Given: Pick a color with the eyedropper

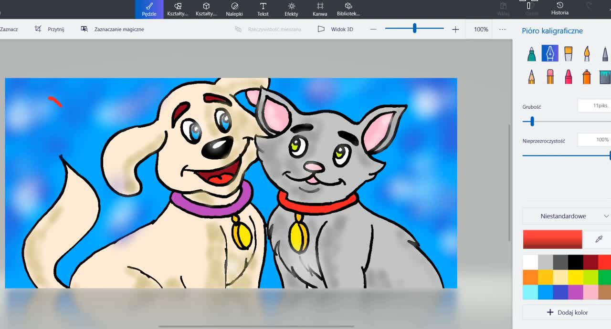Looking at the screenshot, I should [599, 239].
